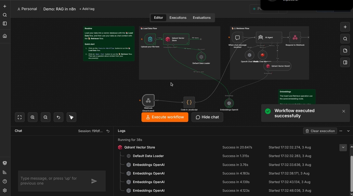353x196 pixels.
Task: Select the Redis Chat Memory node
Action: click(263, 55)
